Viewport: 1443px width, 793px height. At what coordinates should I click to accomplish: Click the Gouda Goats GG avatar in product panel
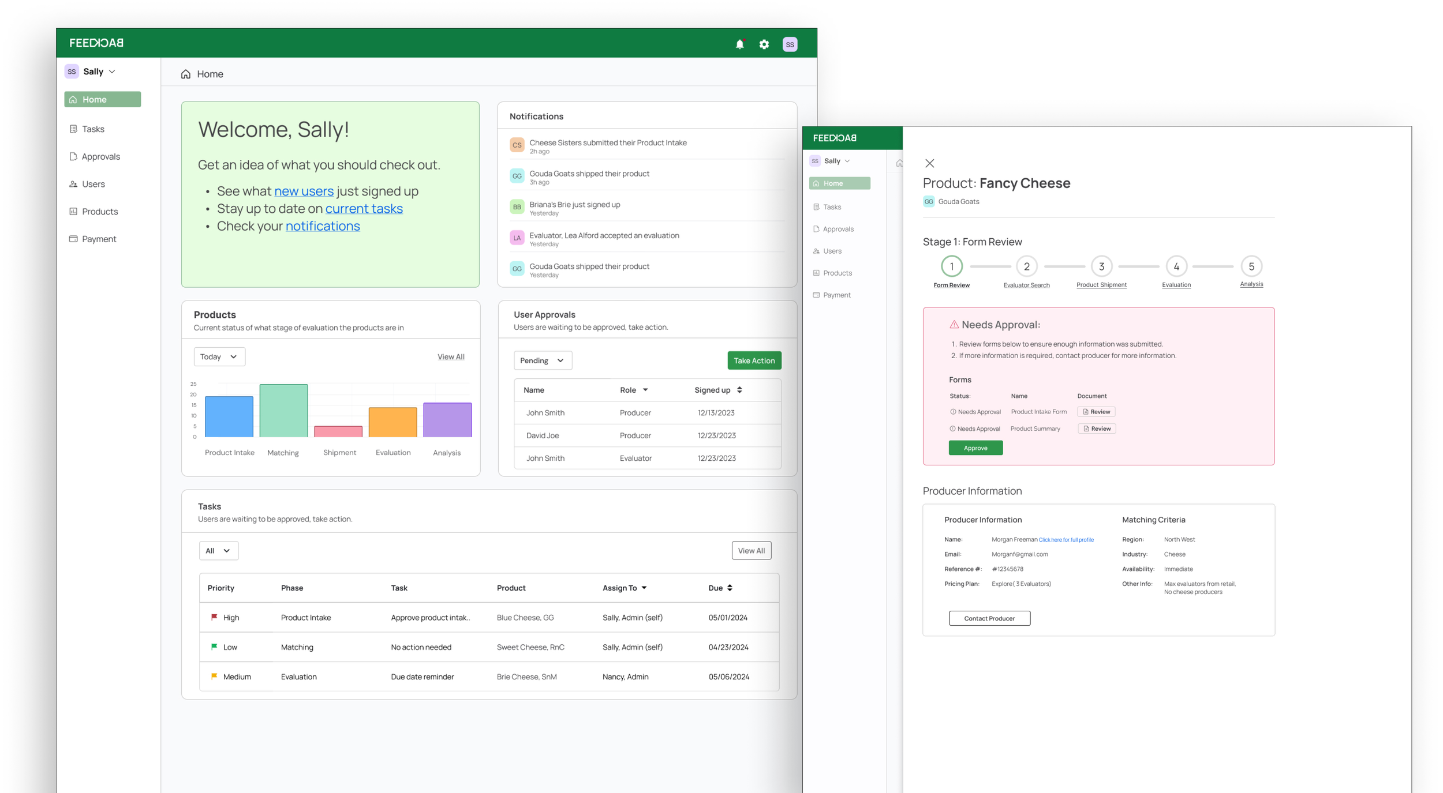928,201
